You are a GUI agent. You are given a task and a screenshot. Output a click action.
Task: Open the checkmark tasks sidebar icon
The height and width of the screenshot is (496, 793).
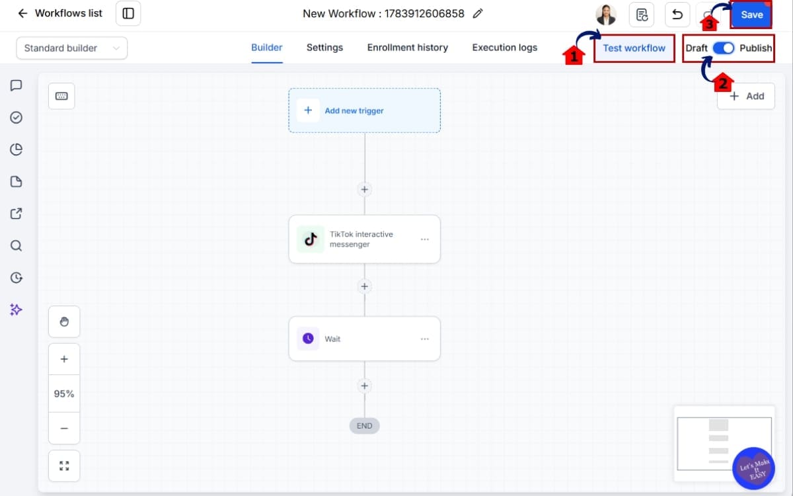17,117
